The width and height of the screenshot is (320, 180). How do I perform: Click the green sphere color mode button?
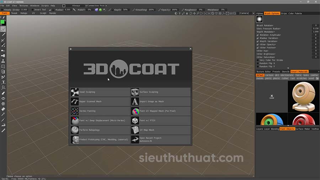pyautogui.click(x=100, y=10)
